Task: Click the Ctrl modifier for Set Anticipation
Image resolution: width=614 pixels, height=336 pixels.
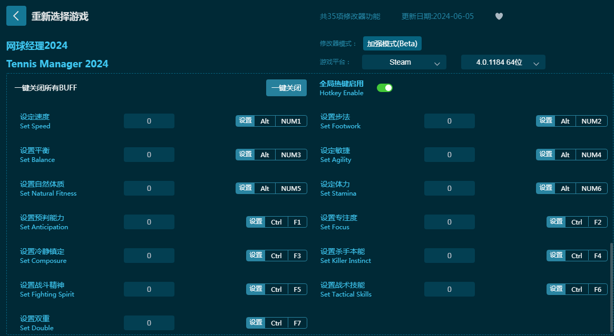Action: click(277, 222)
